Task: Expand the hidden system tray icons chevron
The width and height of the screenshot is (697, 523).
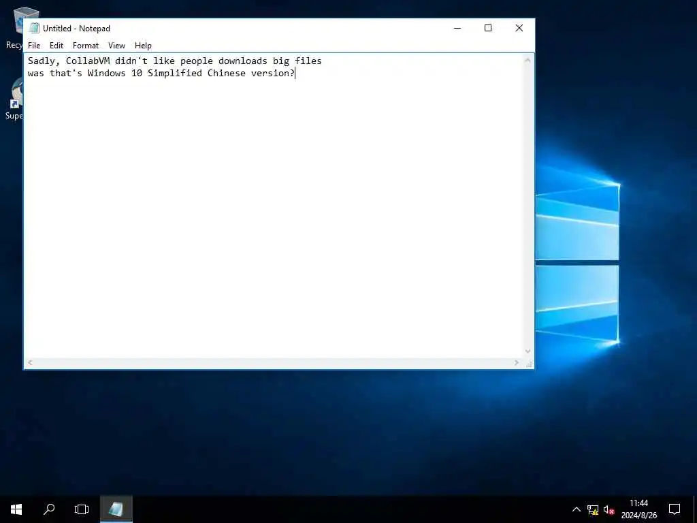Action: tap(576, 509)
